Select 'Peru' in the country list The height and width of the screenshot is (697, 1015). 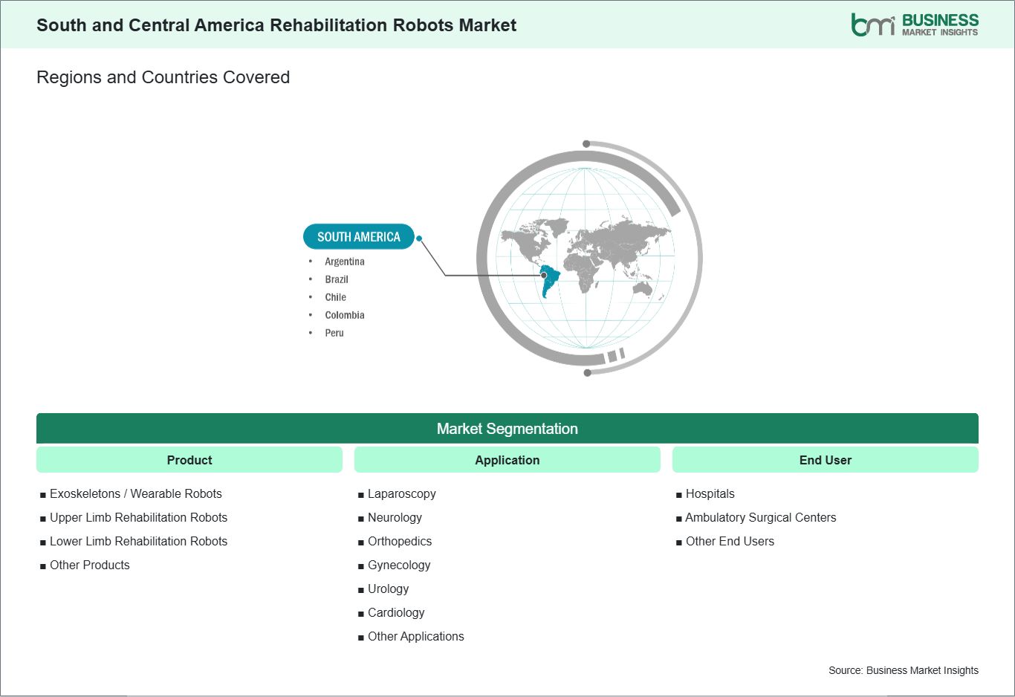coord(334,333)
